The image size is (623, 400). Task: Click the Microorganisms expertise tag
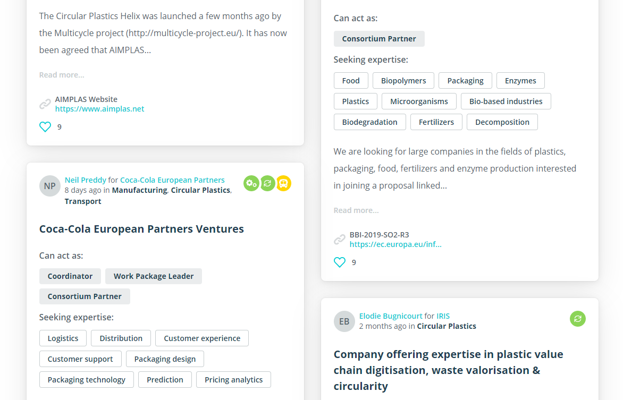pos(419,101)
